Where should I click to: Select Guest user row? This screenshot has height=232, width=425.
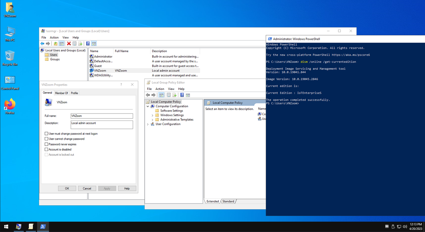point(144,66)
